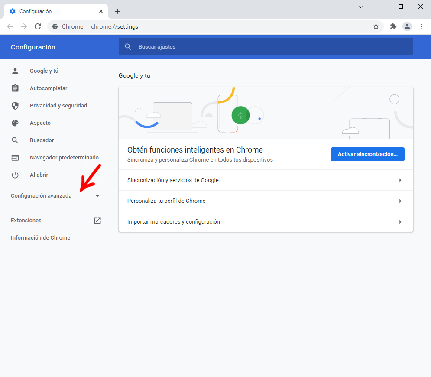The width and height of the screenshot is (431, 377).
Task: Click the magnifier icon in Buscar ajustes
Action: point(128,47)
